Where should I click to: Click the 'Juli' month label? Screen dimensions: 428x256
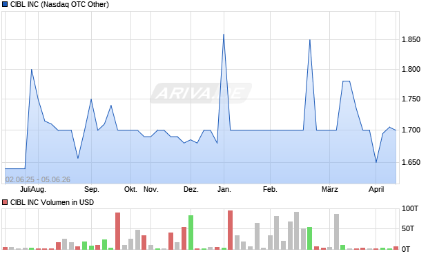(25, 189)
